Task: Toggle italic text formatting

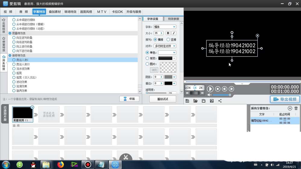Action: point(174,33)
